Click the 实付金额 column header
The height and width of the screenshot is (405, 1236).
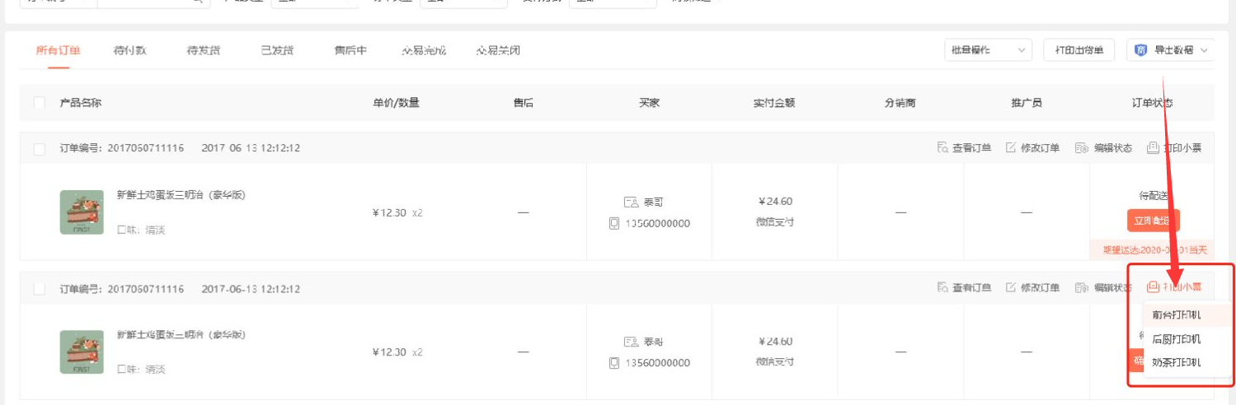pyautogui.click(x=774, y=103)
